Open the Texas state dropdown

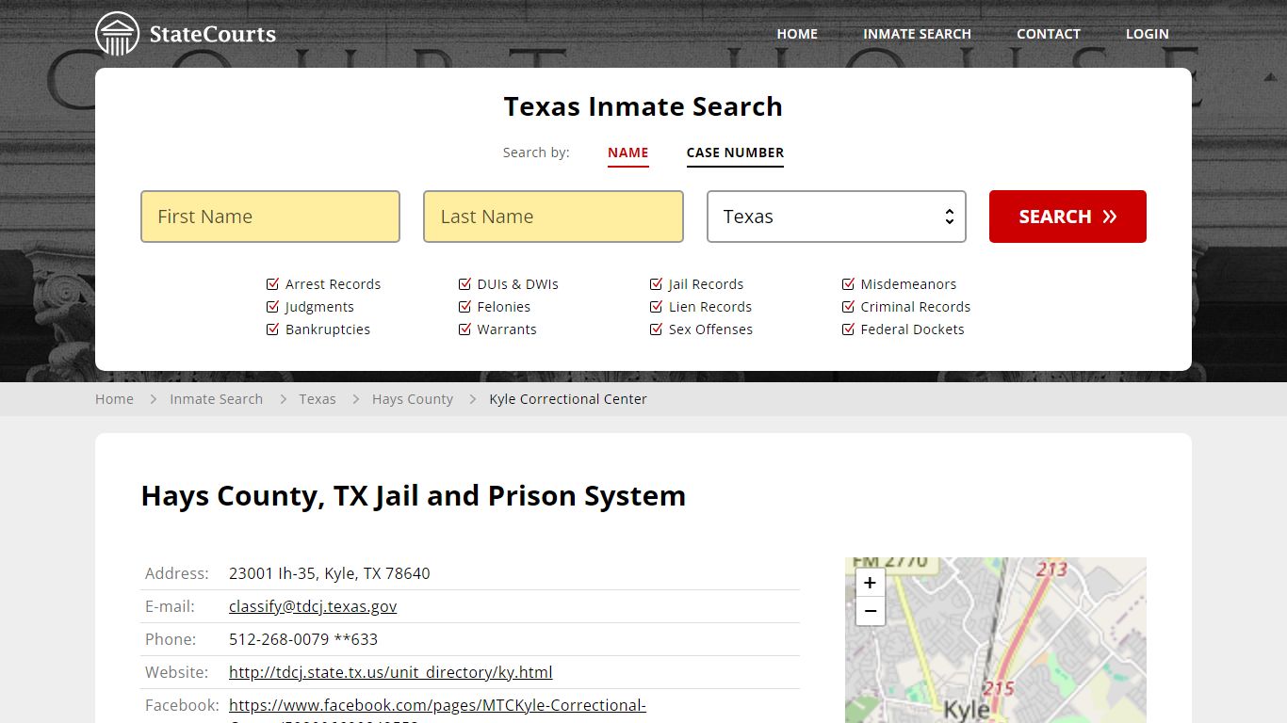coord(837,217)
